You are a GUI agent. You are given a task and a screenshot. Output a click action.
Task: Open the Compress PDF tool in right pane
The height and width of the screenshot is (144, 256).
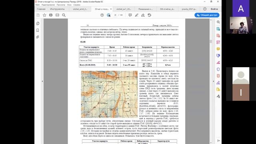click(218, 76)
